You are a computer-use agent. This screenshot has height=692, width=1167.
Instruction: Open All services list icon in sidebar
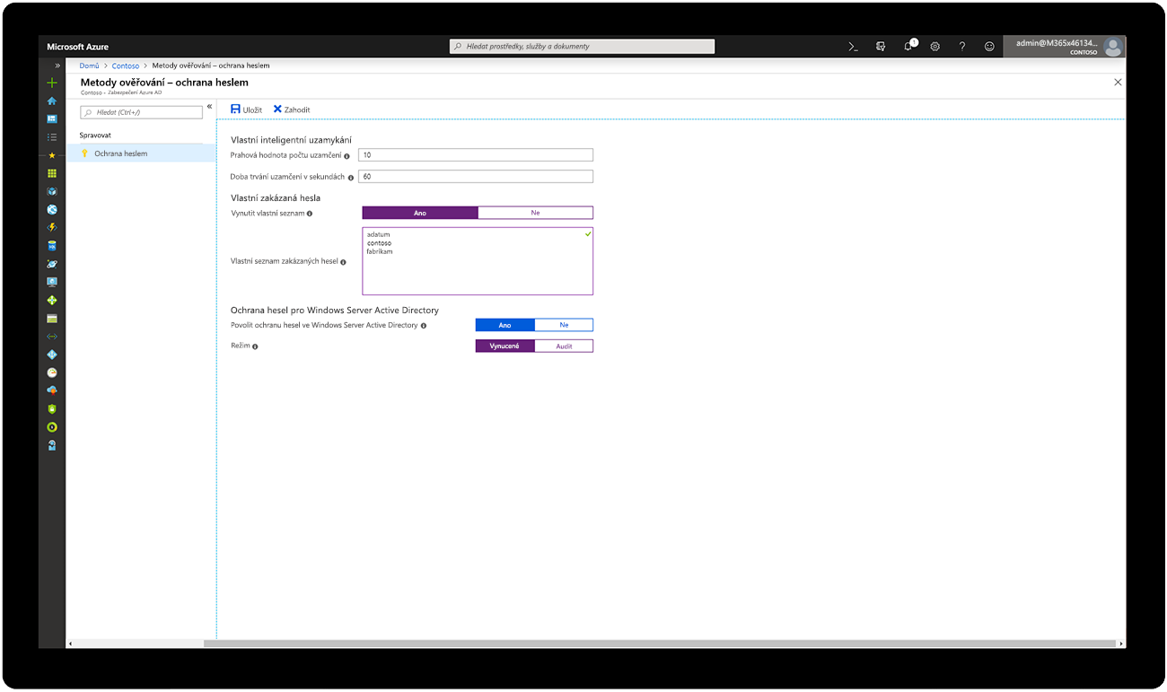52,136
